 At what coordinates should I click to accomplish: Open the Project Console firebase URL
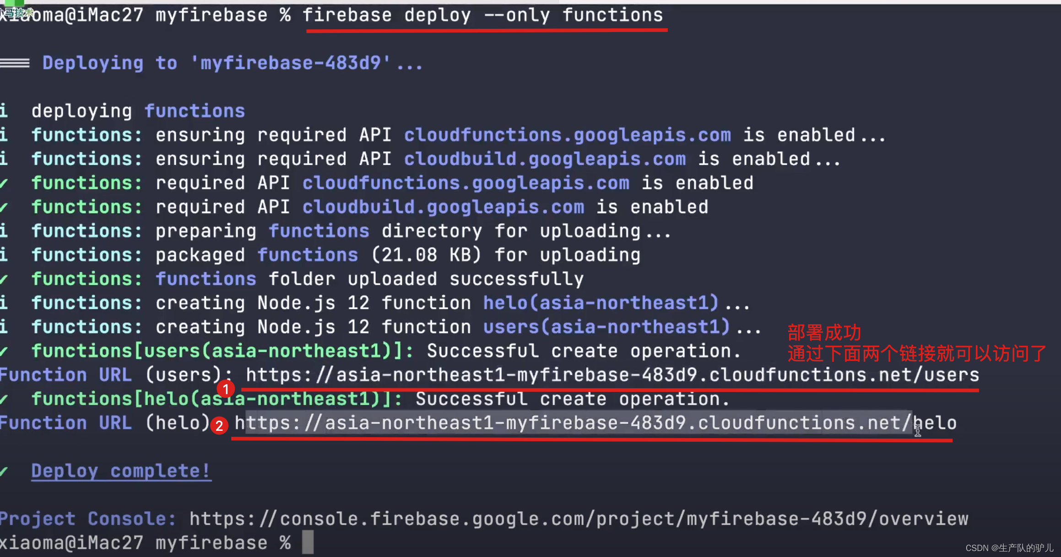coord(577,519)
